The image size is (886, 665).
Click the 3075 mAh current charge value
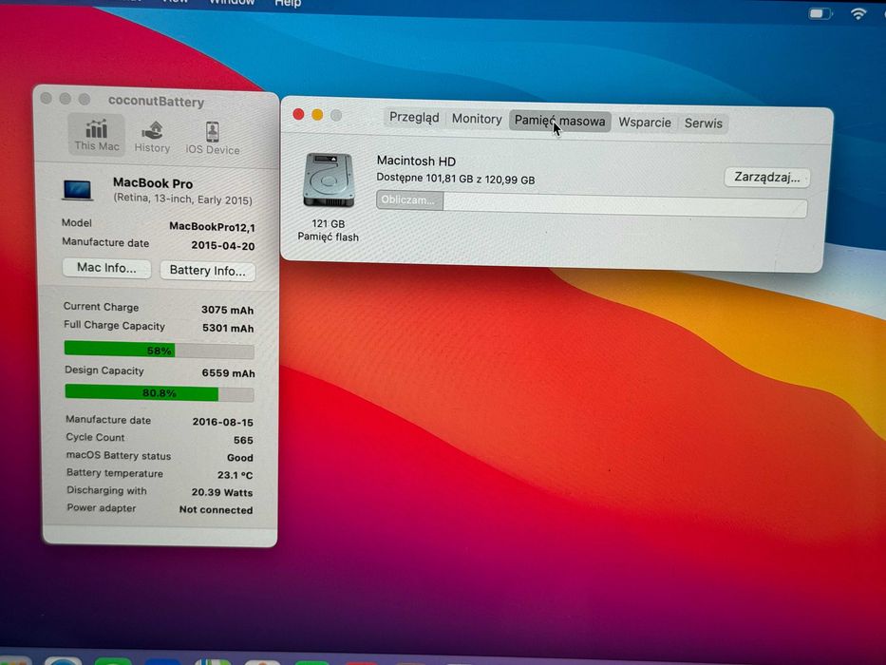point(227,310)
